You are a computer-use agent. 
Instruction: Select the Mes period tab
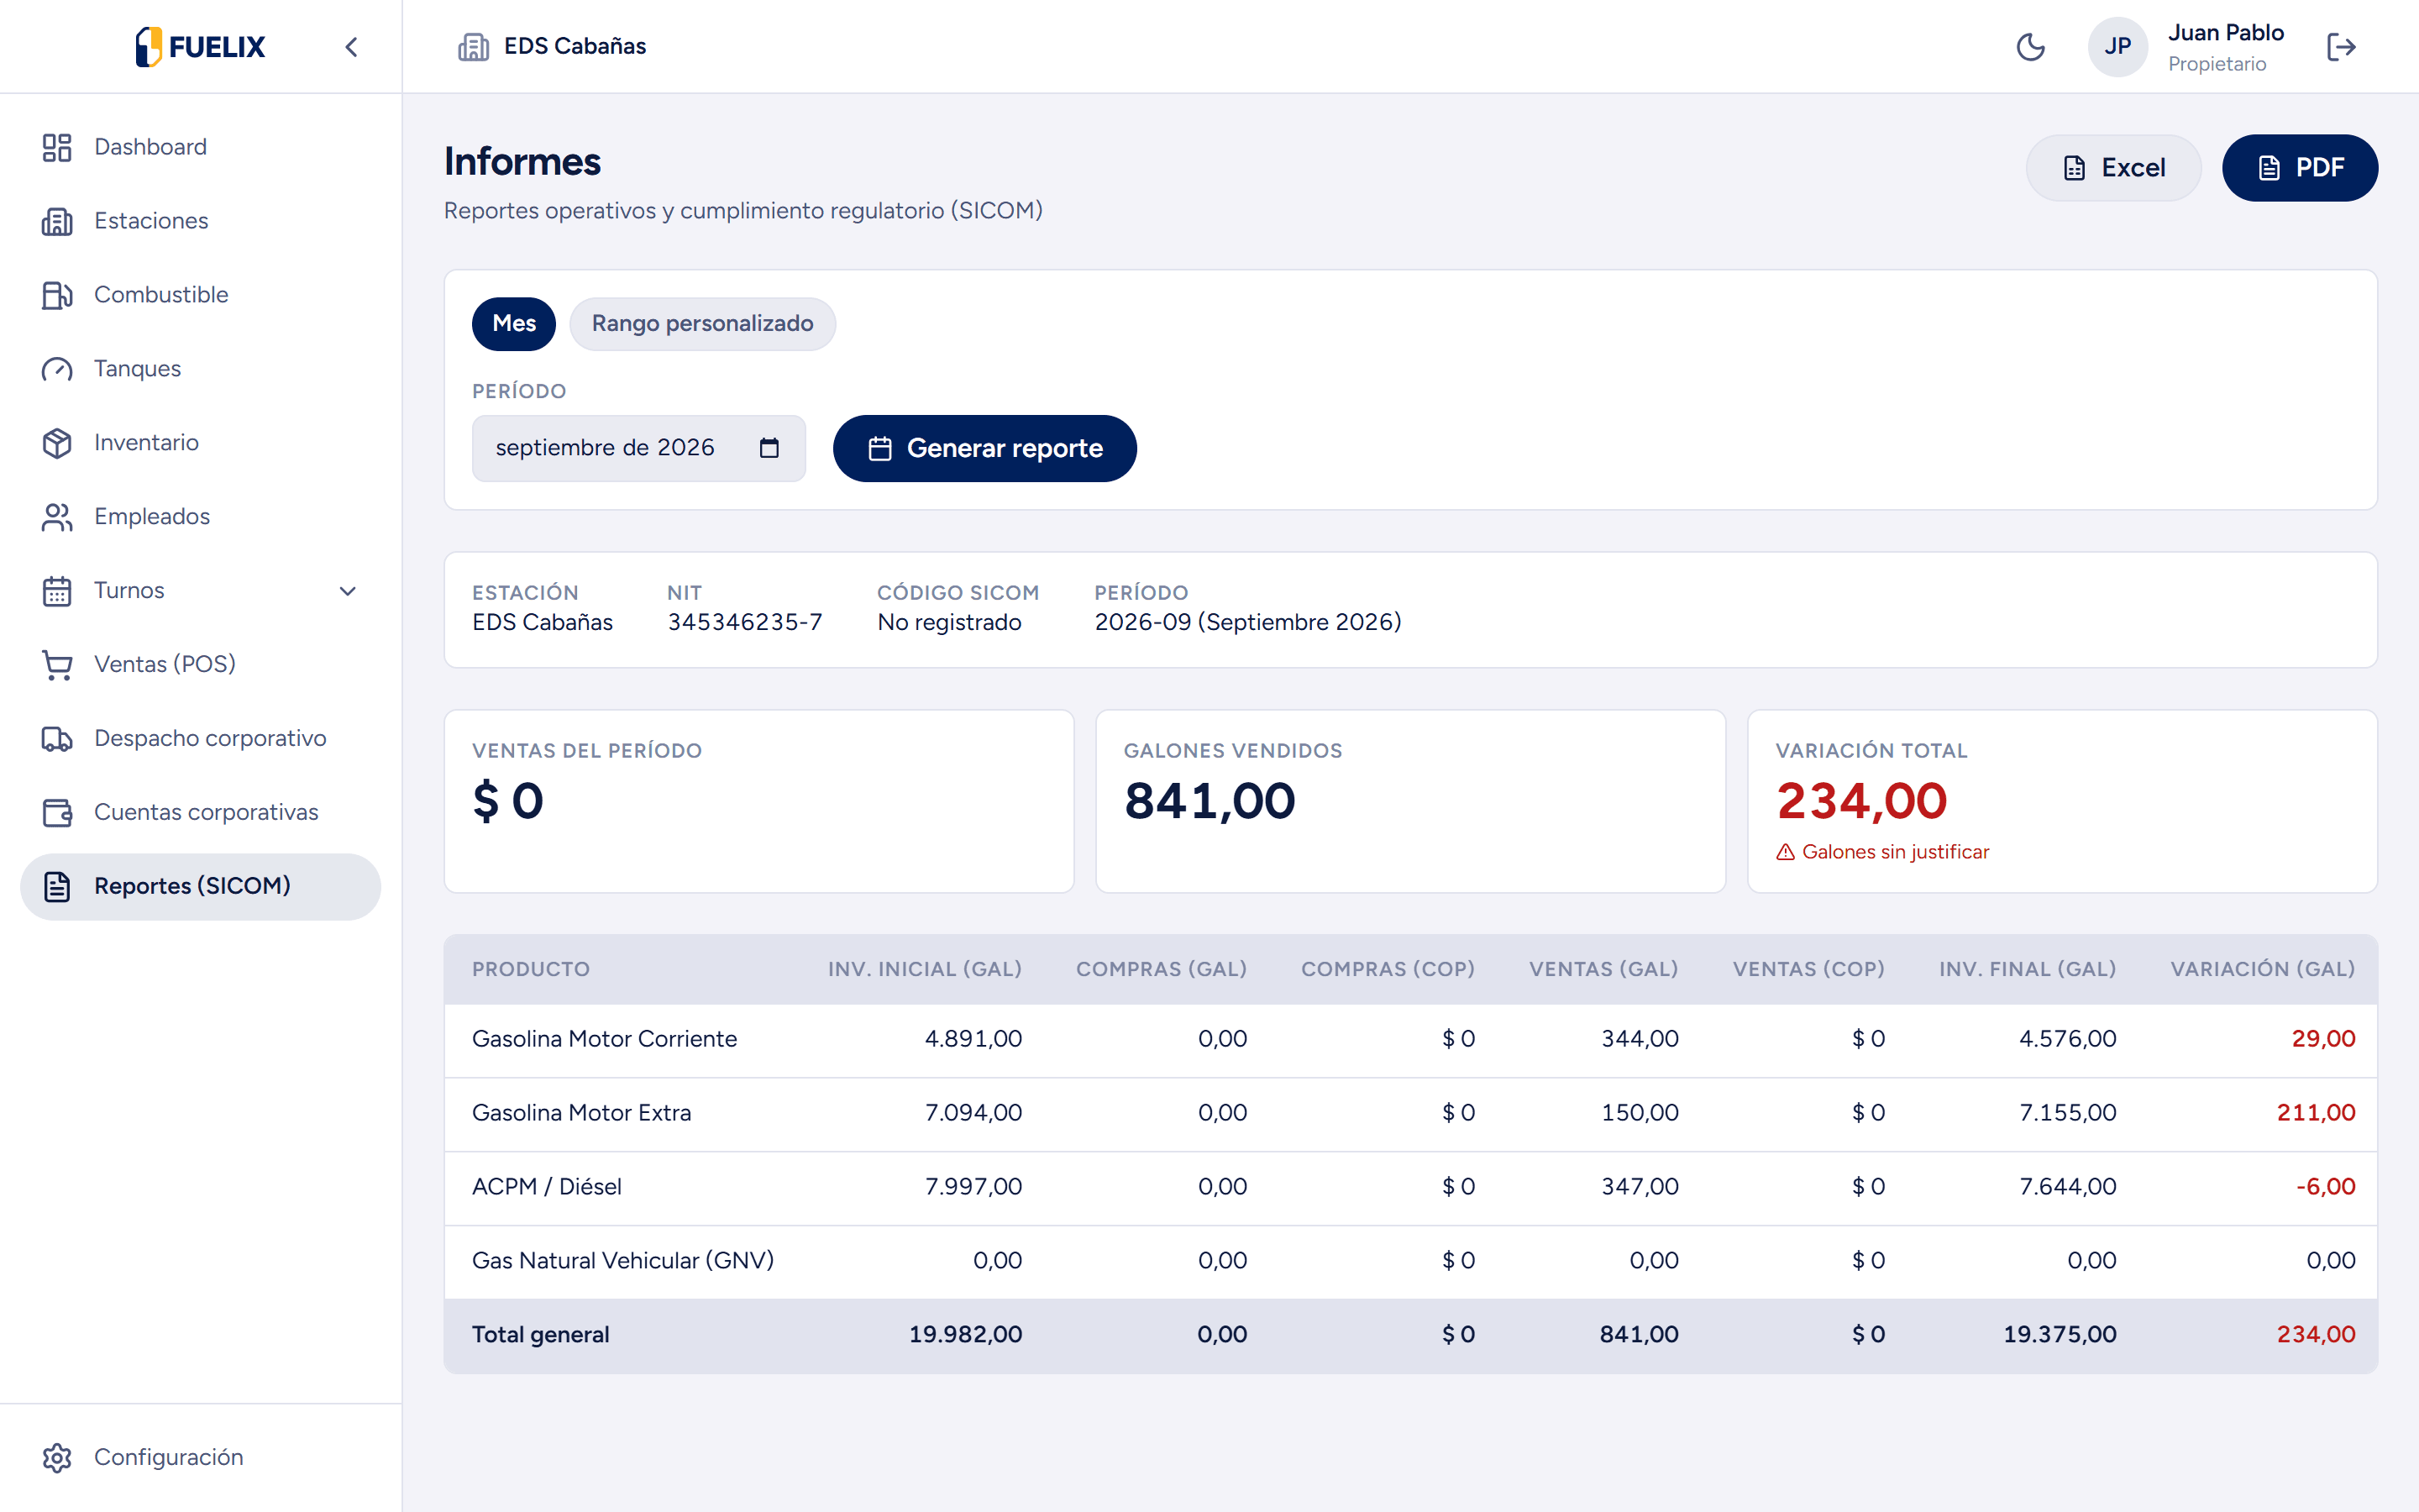(514, 323)
